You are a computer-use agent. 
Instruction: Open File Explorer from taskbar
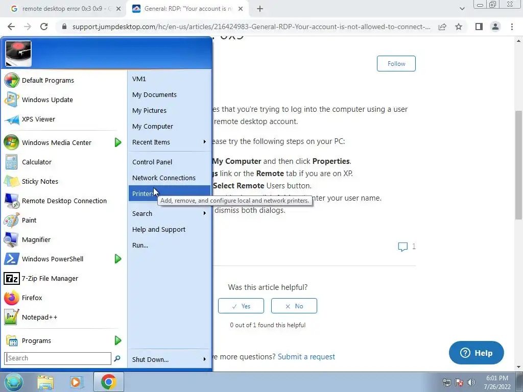(x=45, y=382)
